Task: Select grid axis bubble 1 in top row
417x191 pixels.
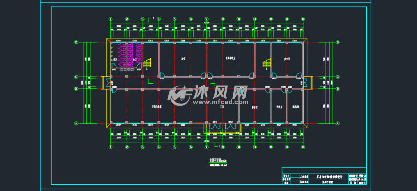Action: tap(111, 19)
